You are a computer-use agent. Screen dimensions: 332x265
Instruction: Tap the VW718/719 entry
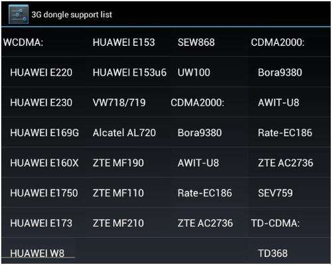pos(119,102)
